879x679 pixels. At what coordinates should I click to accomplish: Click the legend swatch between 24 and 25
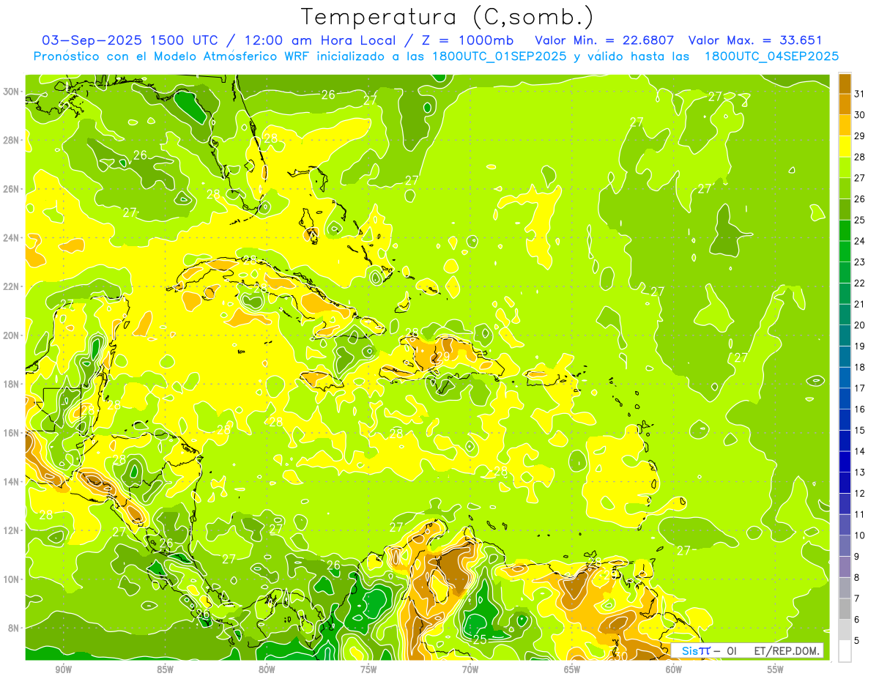point(845,231)
